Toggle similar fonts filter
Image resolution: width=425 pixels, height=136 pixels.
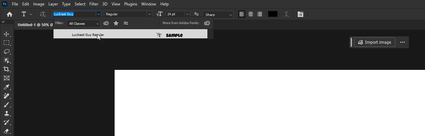pyautogui.click(x=126, y=23)
